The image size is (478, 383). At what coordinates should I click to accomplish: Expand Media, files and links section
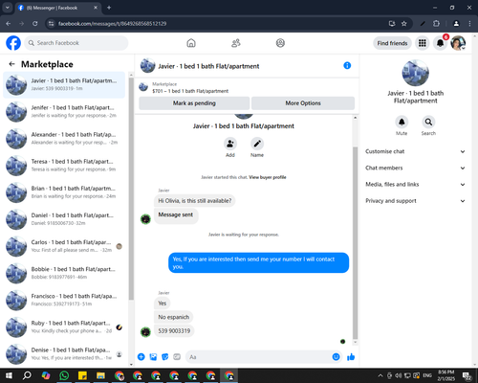click(x=415, y=184)
